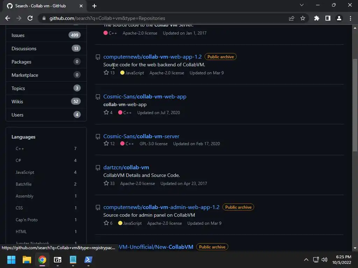Viewport: 358px width, 268px height.
Task: Bookmark this page with the star icon
Action: [x=303, y=18]
